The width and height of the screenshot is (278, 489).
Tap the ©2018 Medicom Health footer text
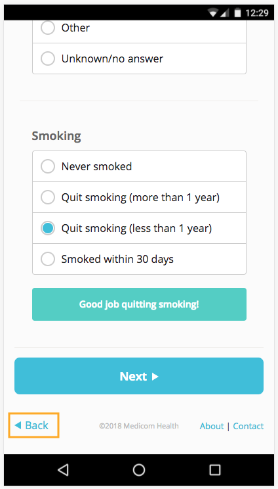(x=139, y=426)
